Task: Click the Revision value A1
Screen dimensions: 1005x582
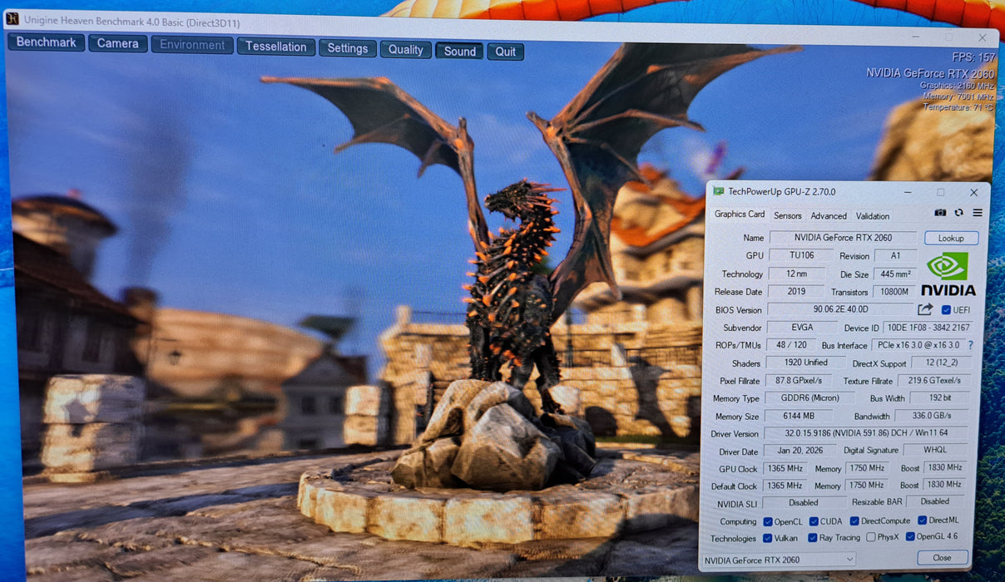Action: pyautogui.click(x=895, y=256)
